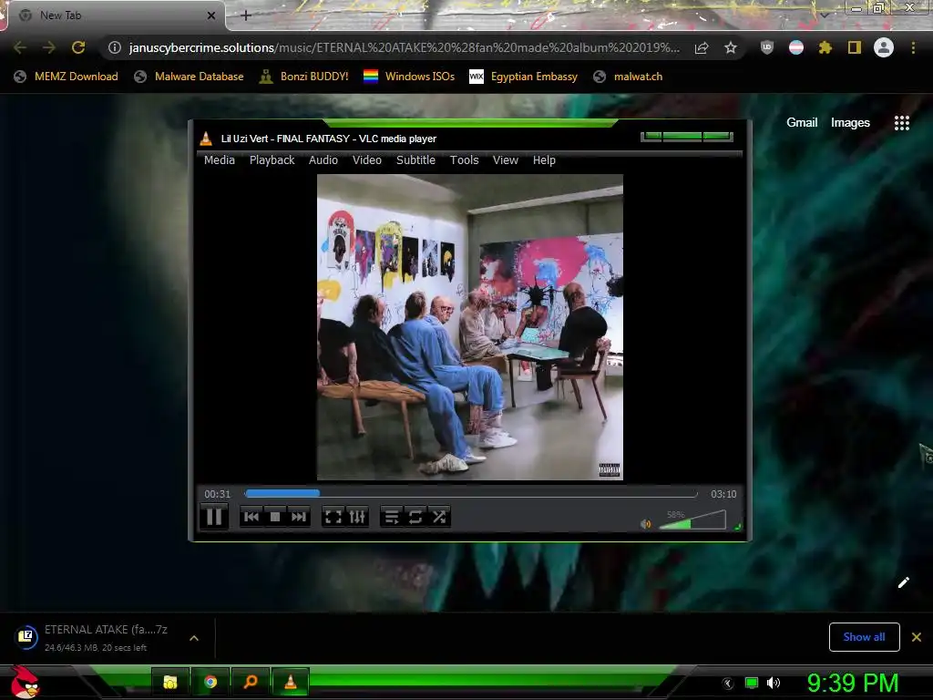
Task: Open Google Images link
Action: (x=850, y=123)
